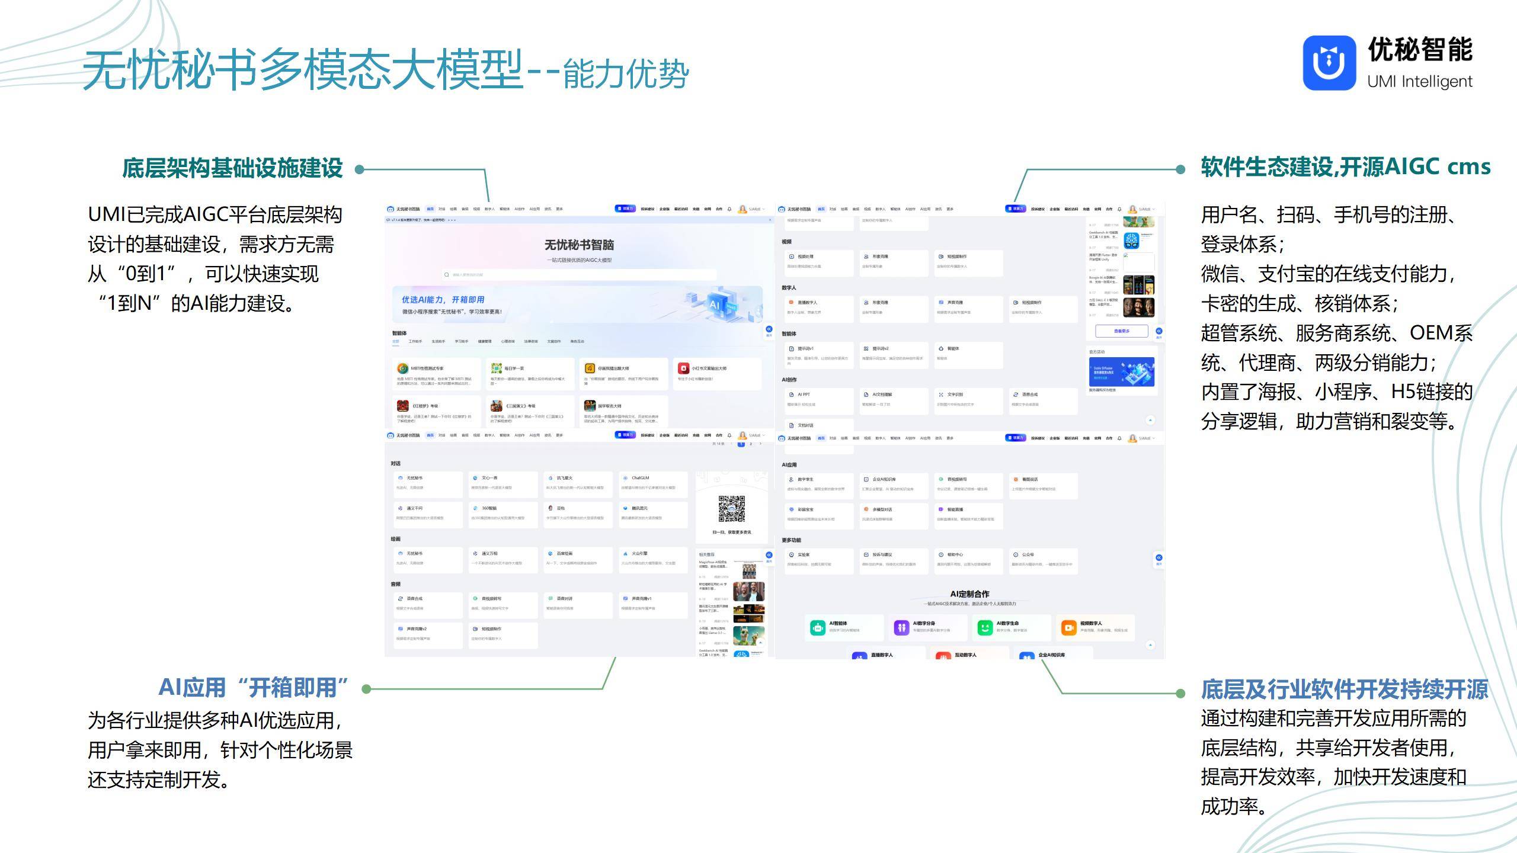Switch to the 工作助手 agent category tab

[415, 341]
